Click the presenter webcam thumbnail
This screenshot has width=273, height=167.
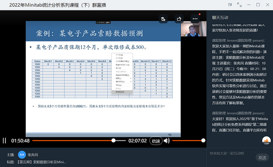(x=194, y=29)
